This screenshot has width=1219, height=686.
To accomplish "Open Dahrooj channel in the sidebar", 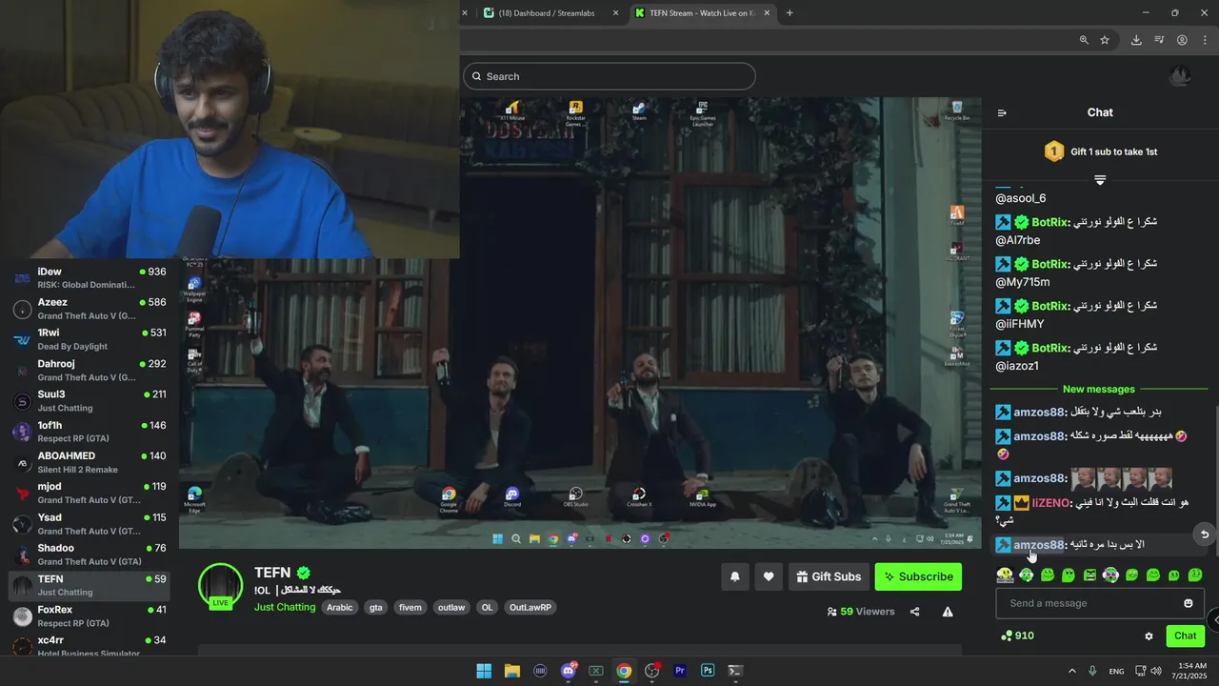I will 90,370.
